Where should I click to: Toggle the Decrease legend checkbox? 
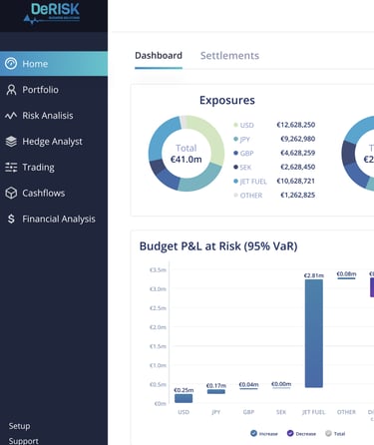click(290, 433)
